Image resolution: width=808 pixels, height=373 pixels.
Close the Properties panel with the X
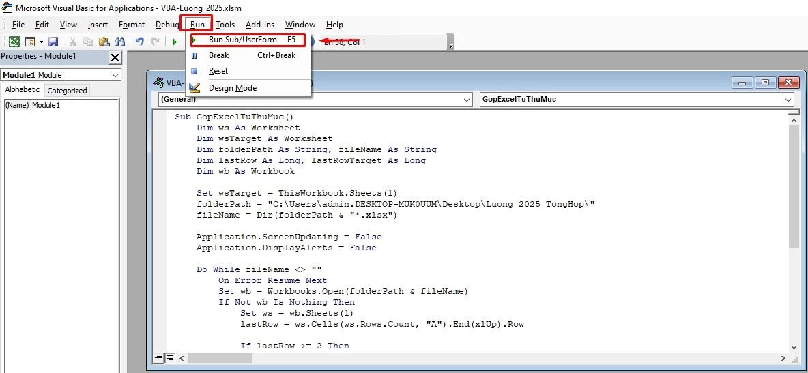115,57
